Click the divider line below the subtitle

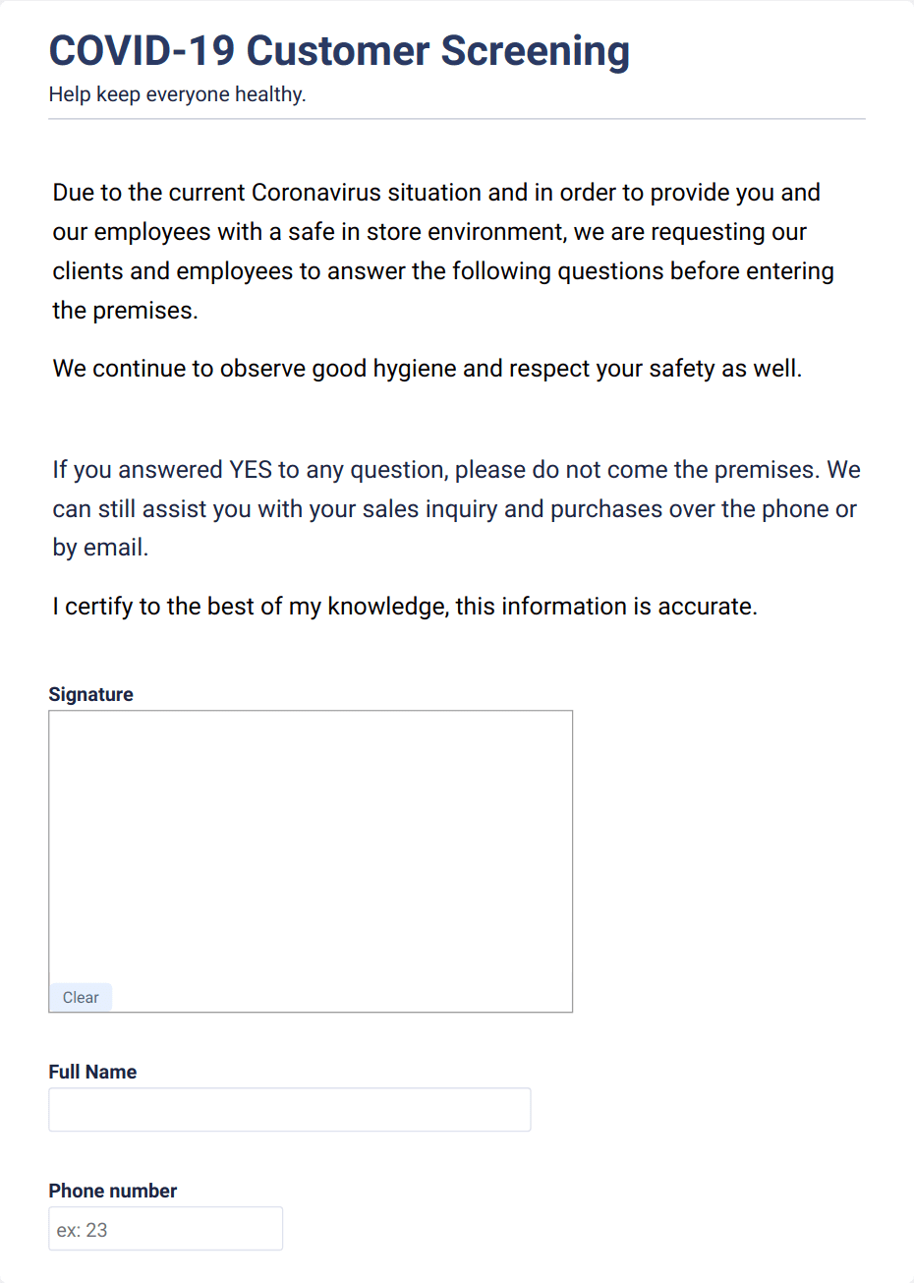(x=457, y=119)
